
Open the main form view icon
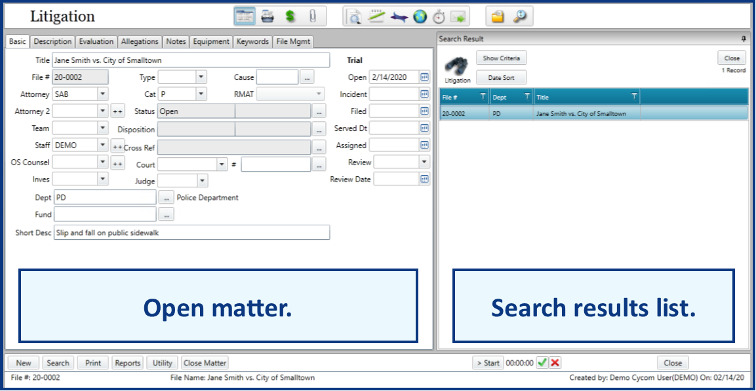click(x=245, y=16)
